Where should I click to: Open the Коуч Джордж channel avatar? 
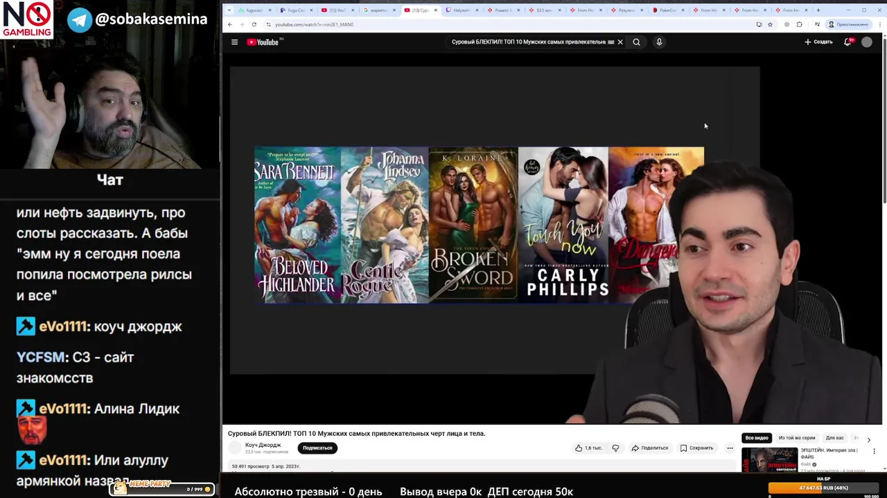click(x=235, y=448)
